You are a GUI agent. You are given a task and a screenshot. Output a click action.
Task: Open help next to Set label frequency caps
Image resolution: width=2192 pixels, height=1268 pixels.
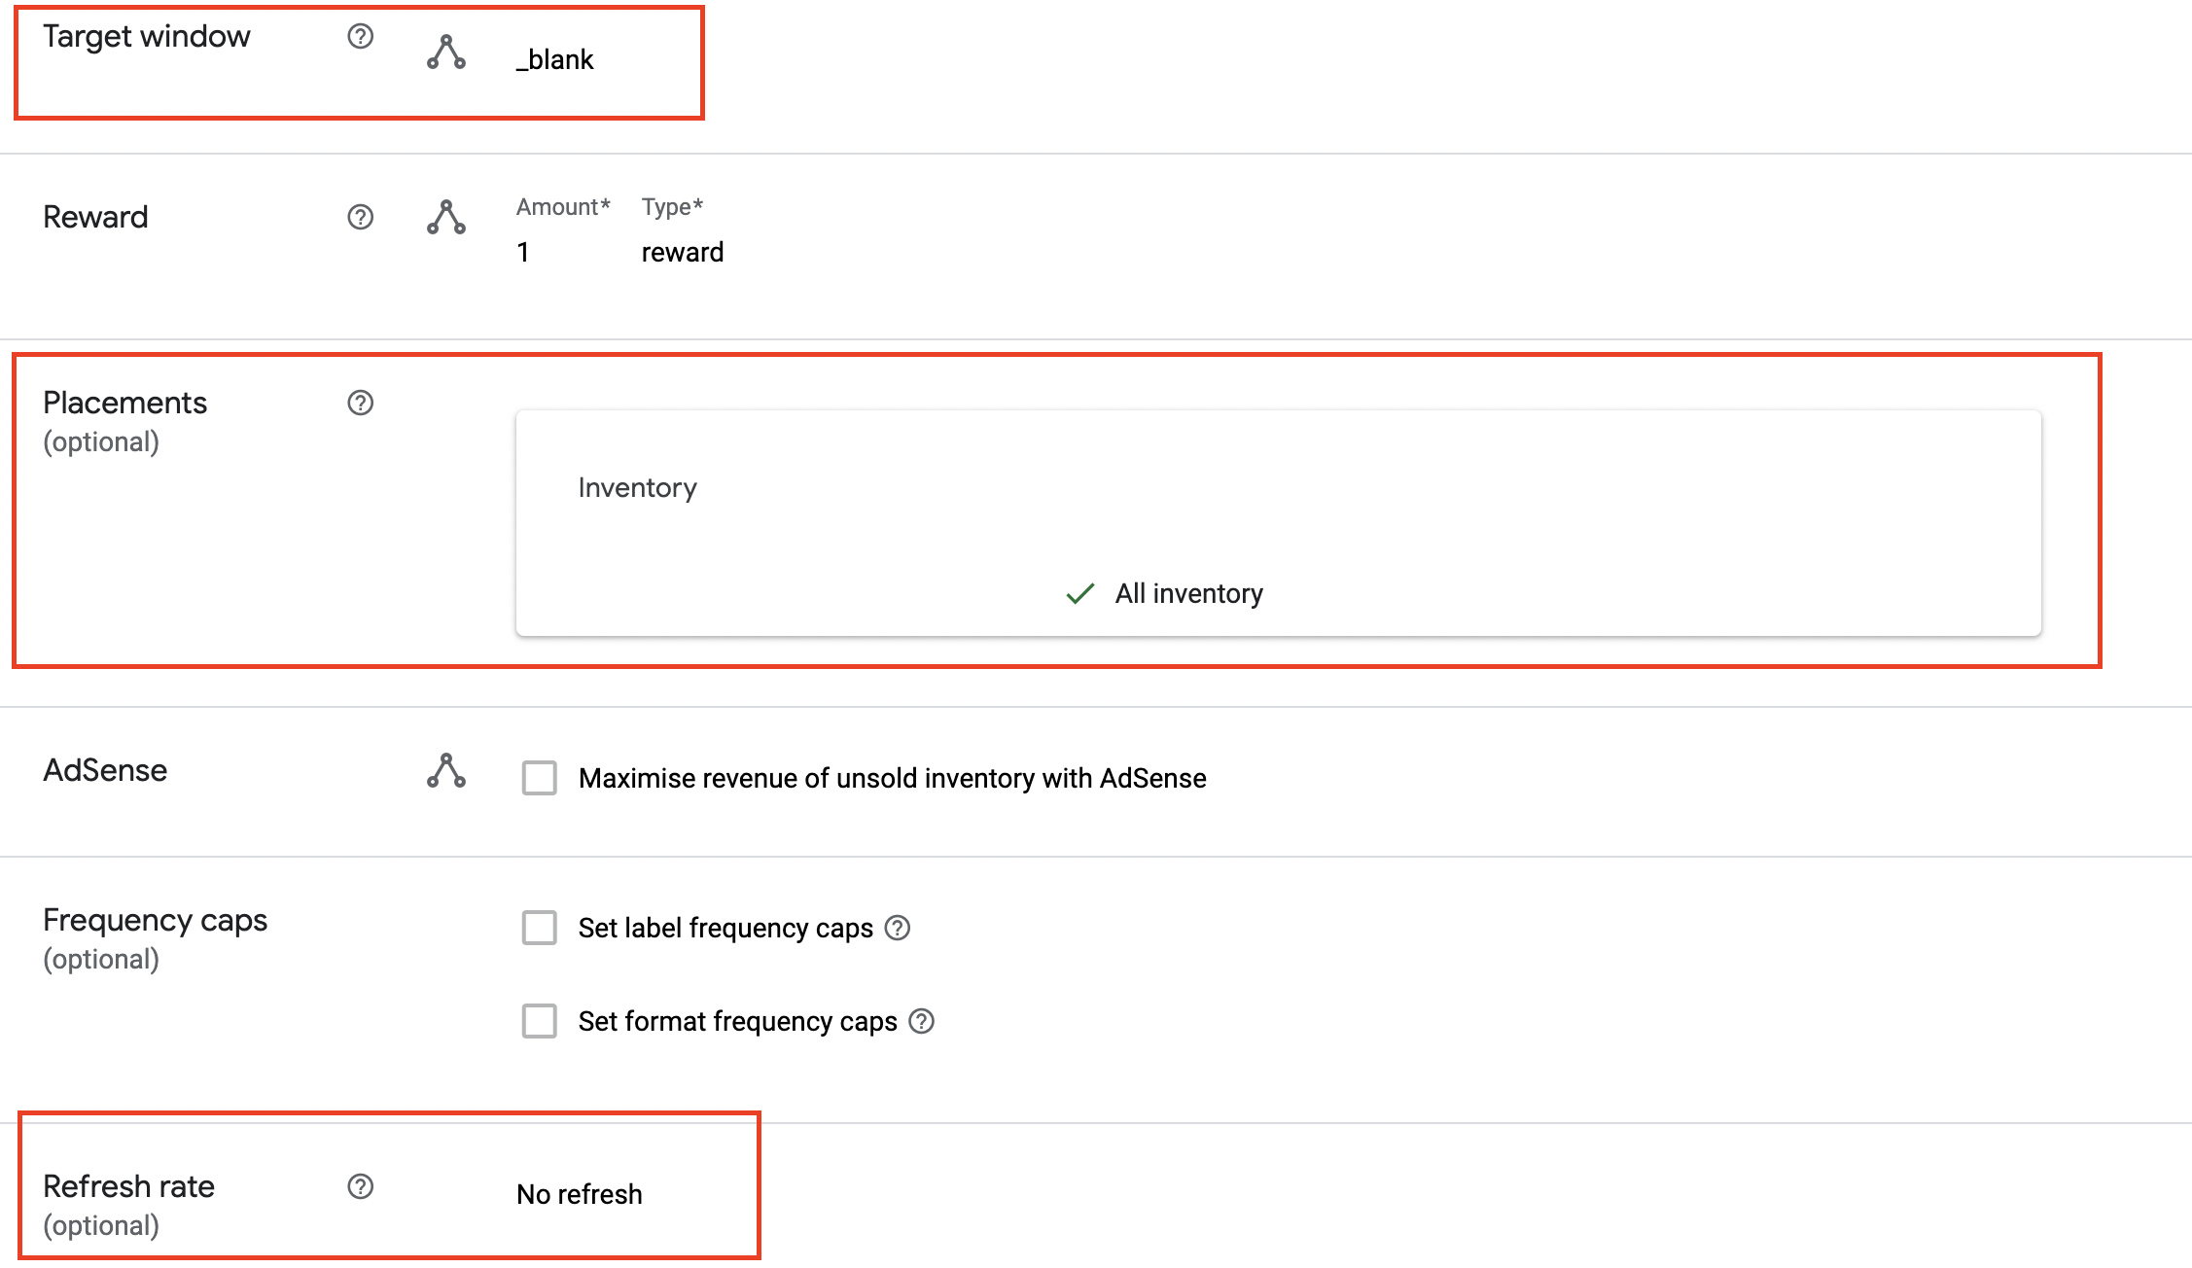click(898, 929)
